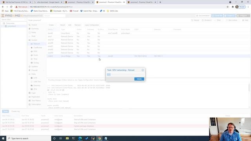Open the Disks section

coord(33,74)
